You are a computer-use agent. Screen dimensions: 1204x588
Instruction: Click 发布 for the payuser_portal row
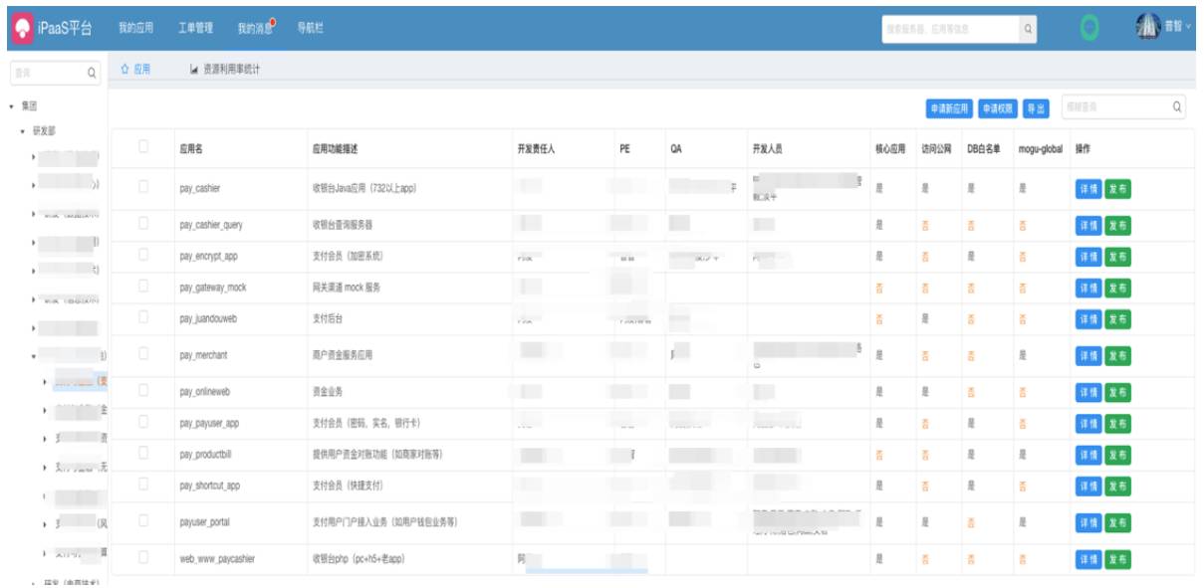click(1117, 523)
